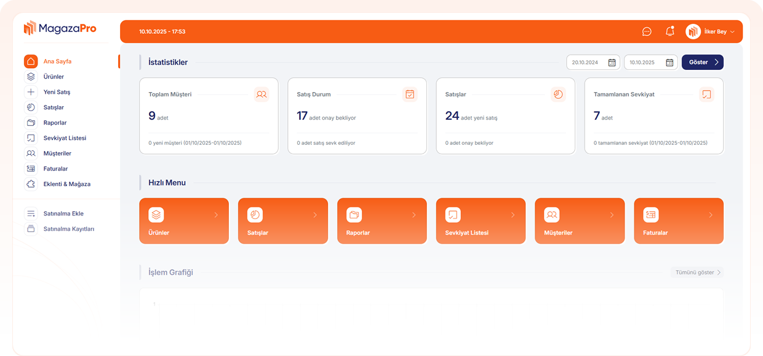Click the notification bell icon
Viewport: 763px width, 356px height.
pyautogui.click(x=669, y=31)
